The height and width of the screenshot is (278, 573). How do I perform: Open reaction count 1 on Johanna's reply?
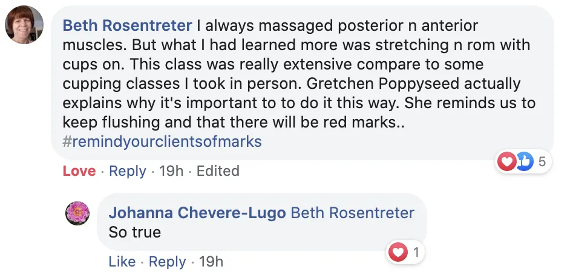click(x=416, y=252)
